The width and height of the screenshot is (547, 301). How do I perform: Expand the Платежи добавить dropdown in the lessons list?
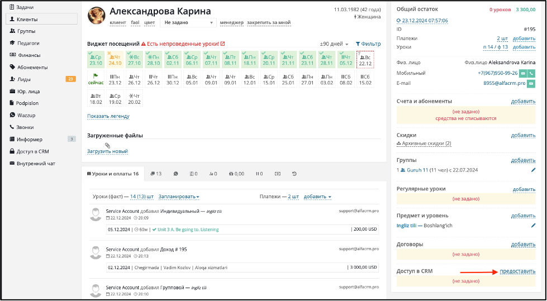point(317,197)
